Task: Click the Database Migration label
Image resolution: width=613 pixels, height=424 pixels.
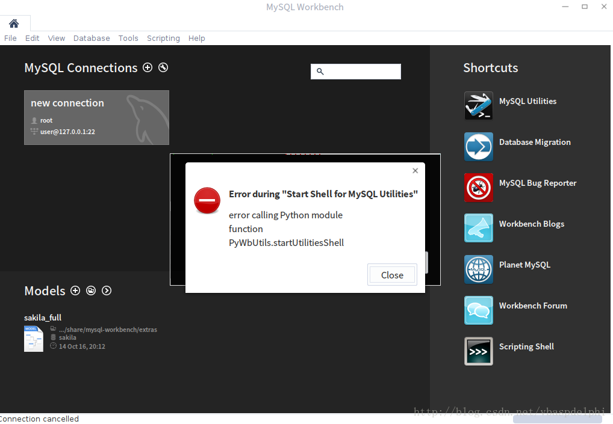Action: click(535, 142)
